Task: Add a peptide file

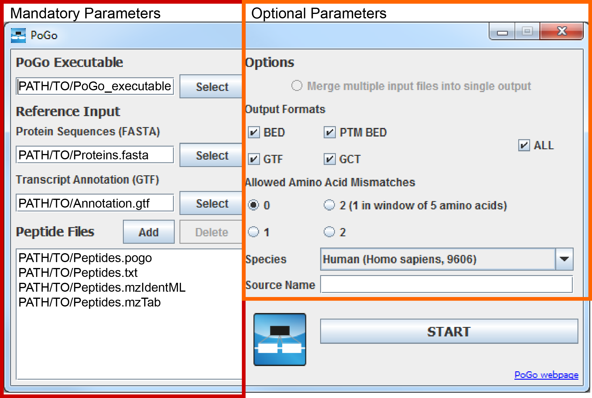Action: coord(149,232)
